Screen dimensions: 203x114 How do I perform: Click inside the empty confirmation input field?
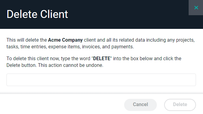tap(101, 80)
